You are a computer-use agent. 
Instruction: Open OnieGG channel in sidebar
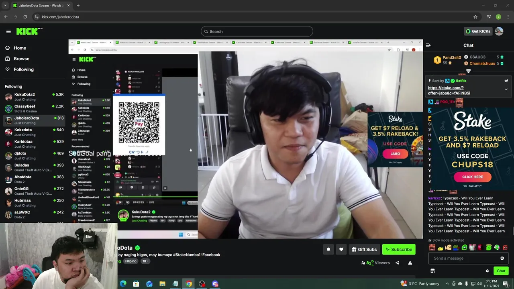point(34,191)
